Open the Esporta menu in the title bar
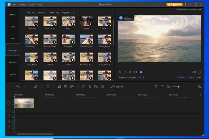The image size is (209, 139). 32,5
